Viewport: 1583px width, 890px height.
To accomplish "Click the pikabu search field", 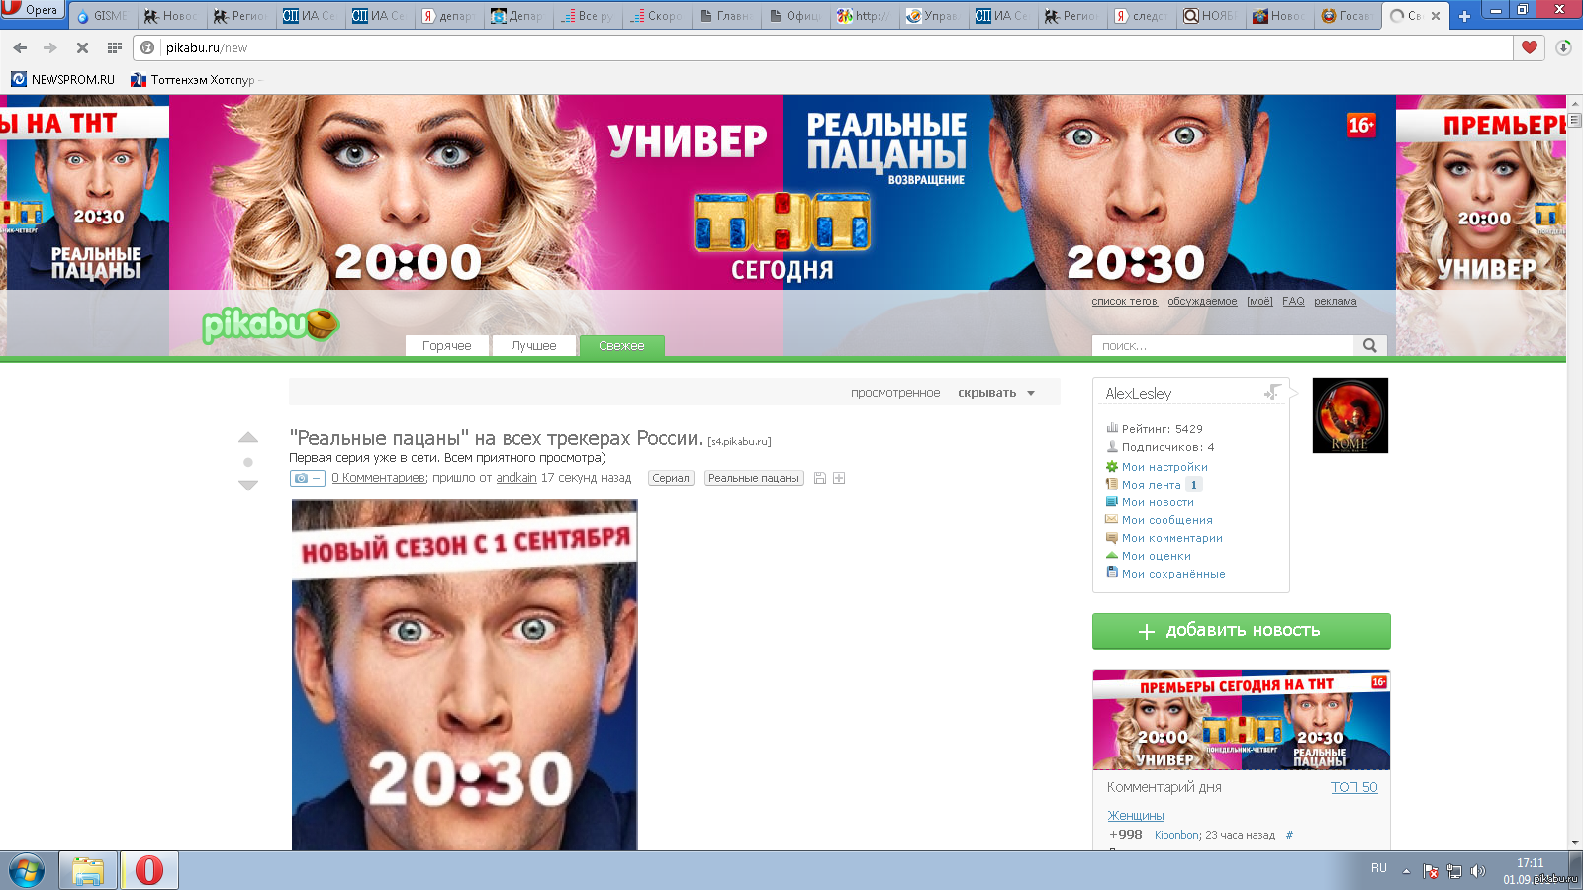I will (1223, 345).
